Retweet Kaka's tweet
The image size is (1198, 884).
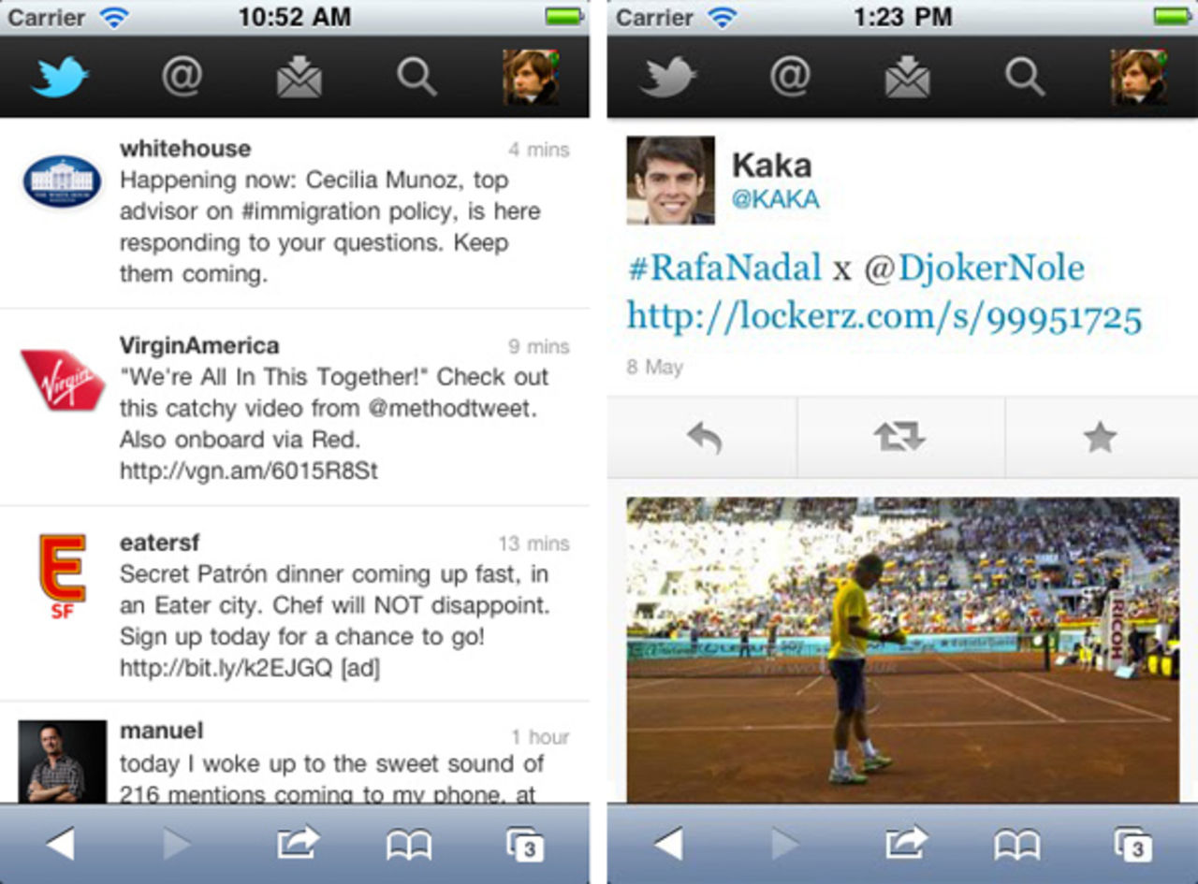(900, 437)
